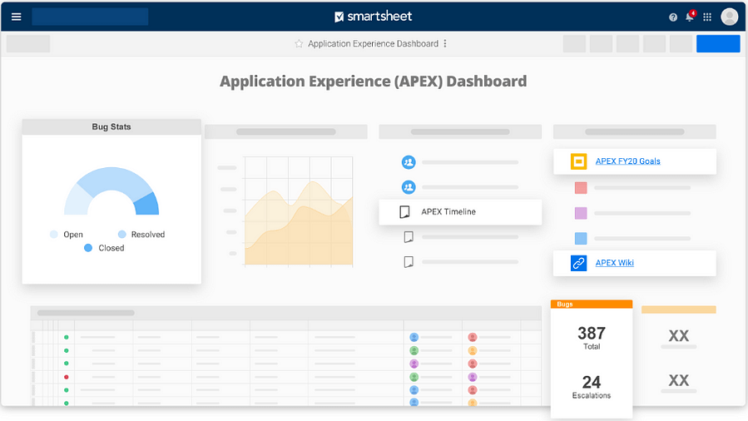Screen dimensions: 748x421
Task: Click the APEX Timeline sheet icon
Action: tap(404, 211)
